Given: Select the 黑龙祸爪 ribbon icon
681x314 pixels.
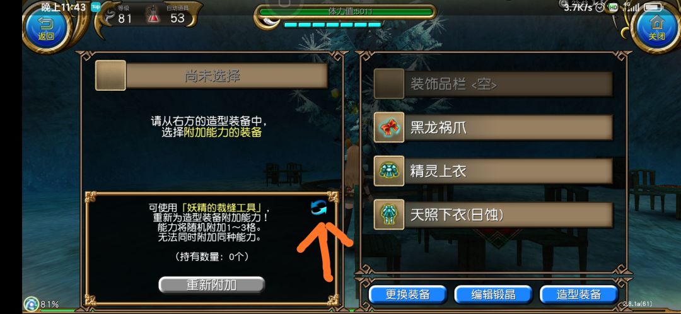Looking at the screenshot, I should [x=388, y=128].
